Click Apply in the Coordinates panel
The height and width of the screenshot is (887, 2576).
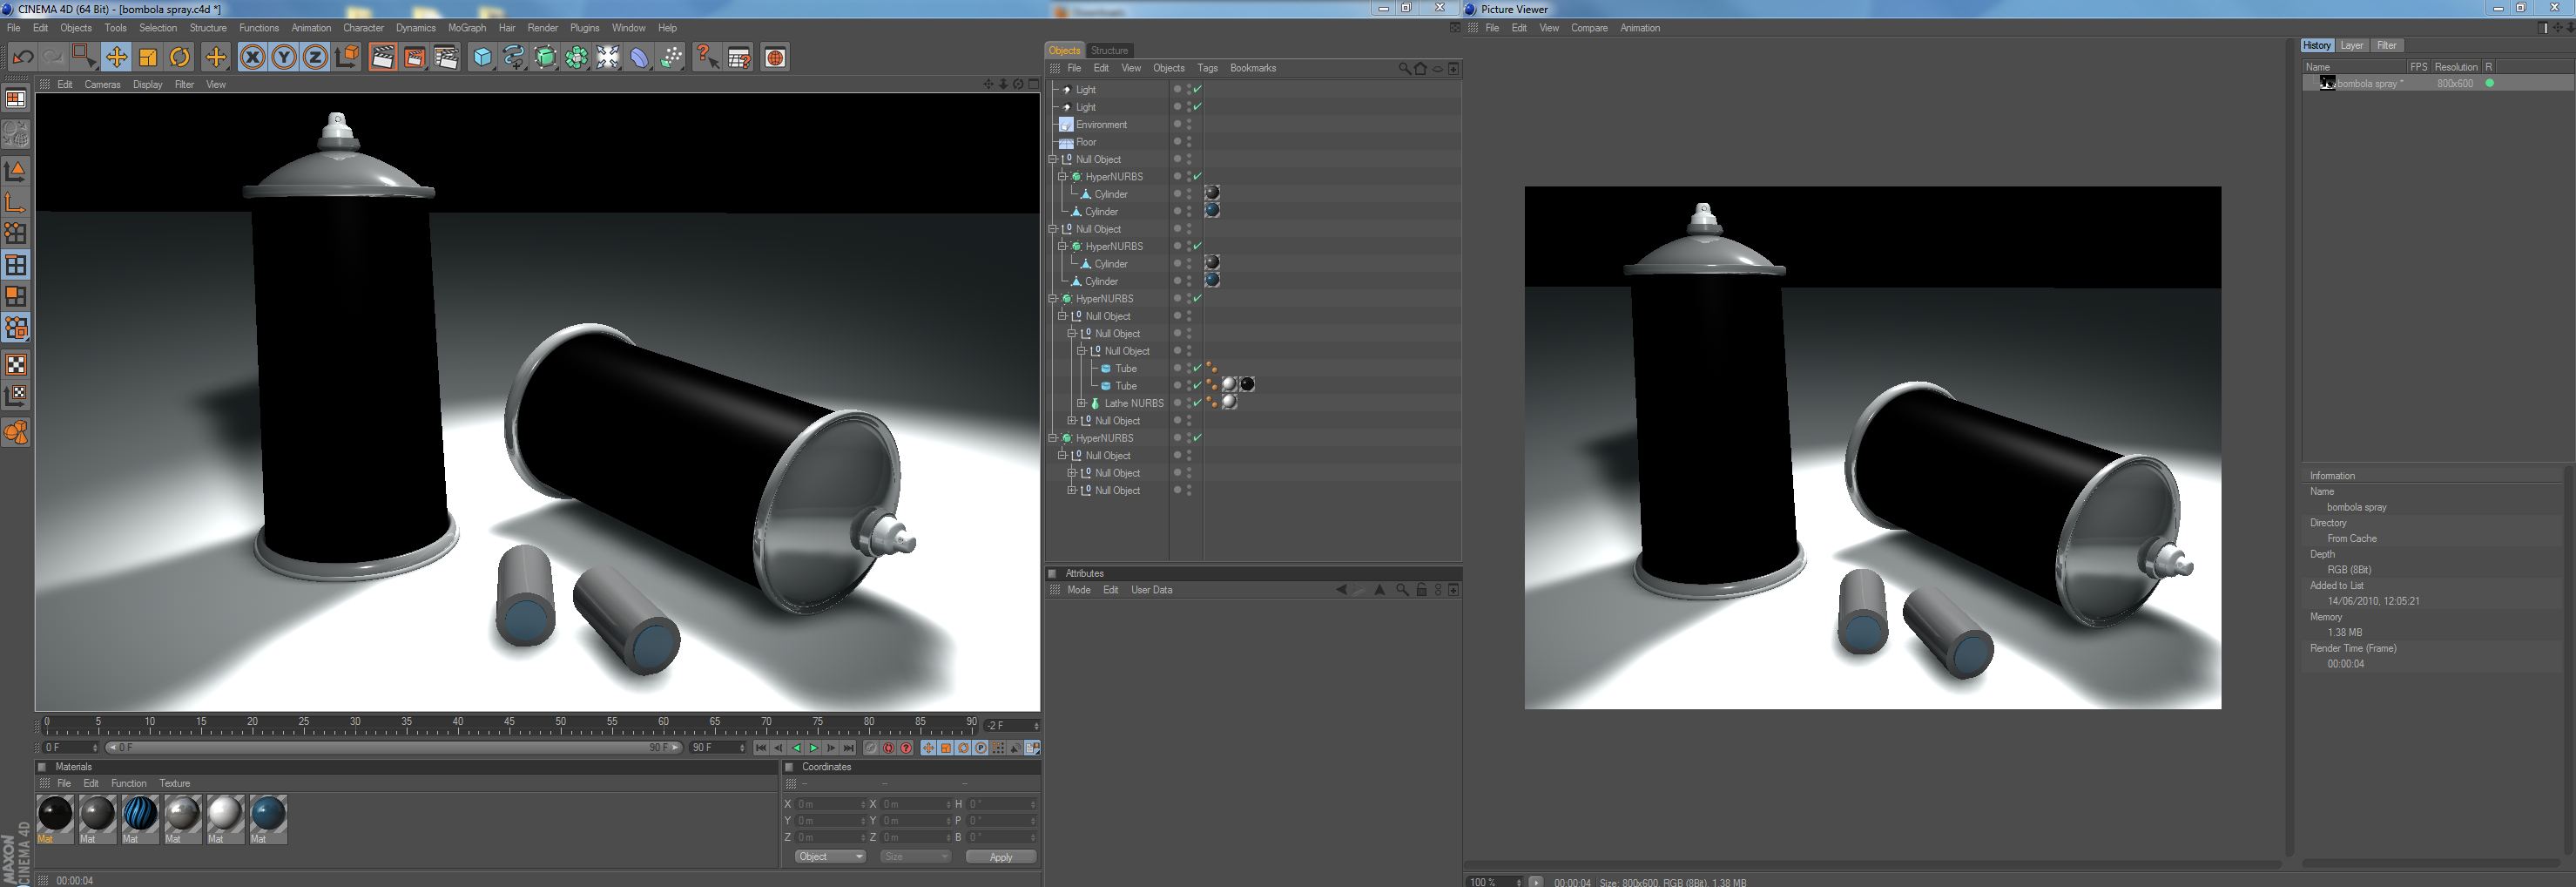click(1001, 857)
